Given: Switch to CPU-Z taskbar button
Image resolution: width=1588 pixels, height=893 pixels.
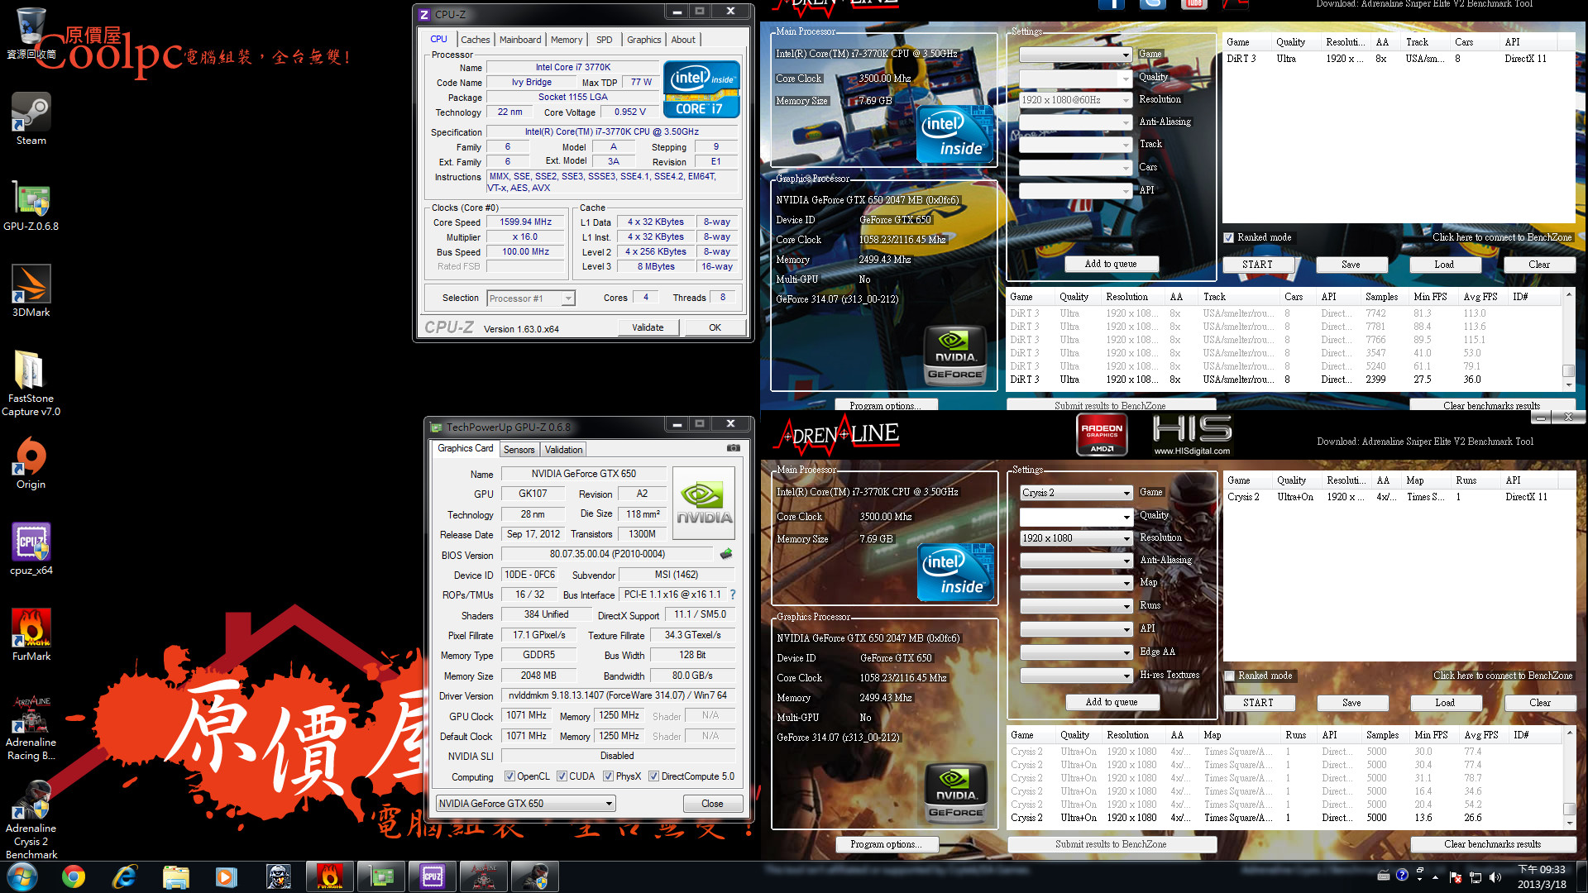Looking at the screenshot, I should coord(433,876).
